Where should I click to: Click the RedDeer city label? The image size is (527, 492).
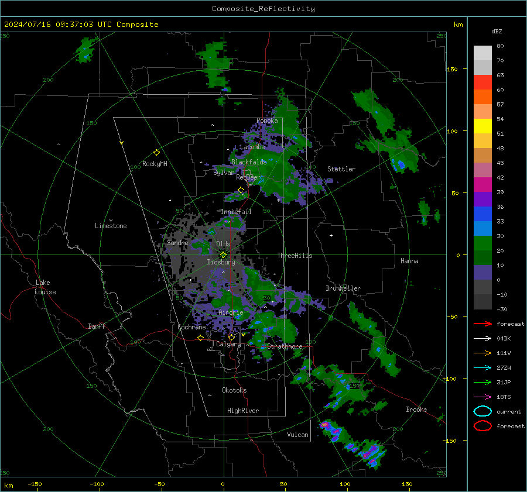coord(248,177)
